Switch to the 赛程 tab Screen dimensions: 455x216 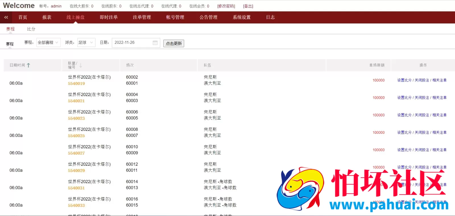11,29
